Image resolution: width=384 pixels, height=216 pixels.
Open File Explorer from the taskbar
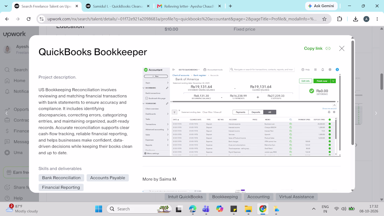(x=248, y=209)
